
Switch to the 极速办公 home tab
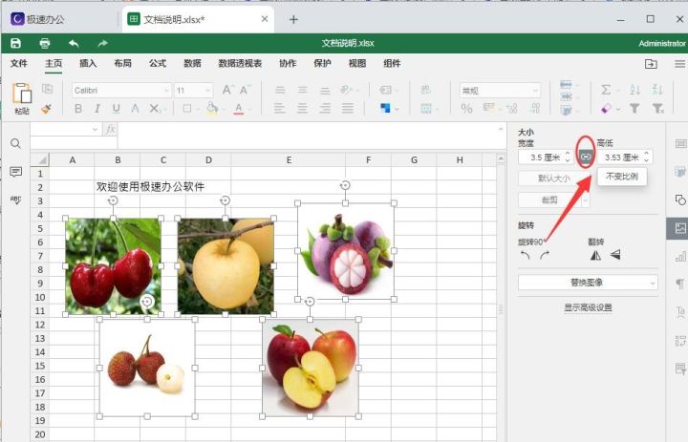click(37, 19)
